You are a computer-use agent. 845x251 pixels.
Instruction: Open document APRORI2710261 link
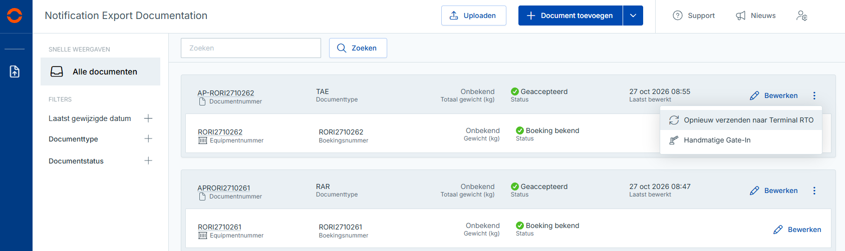pos(223,188)
